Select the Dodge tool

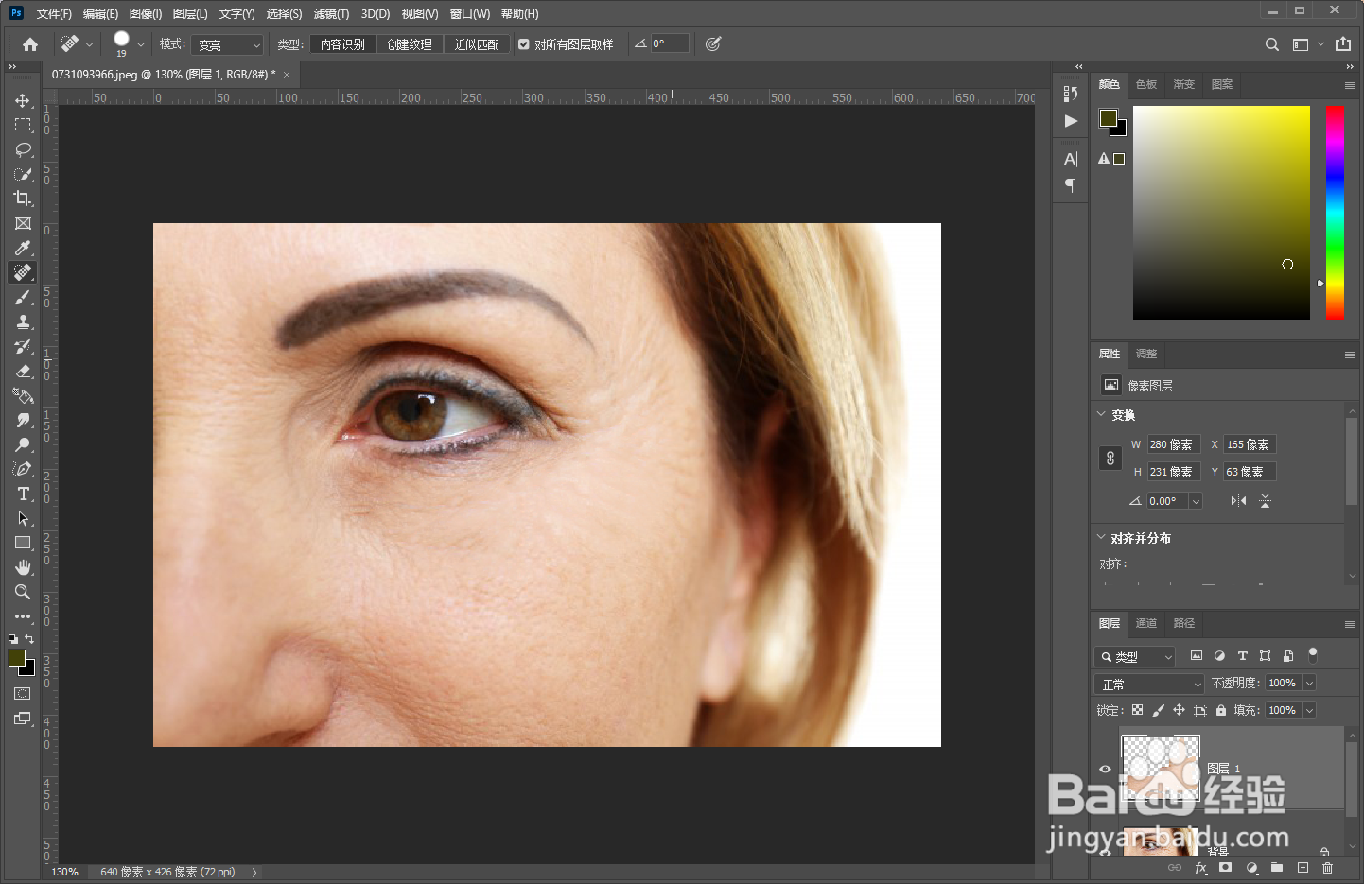pyautogui.click(x=23, y=444)
